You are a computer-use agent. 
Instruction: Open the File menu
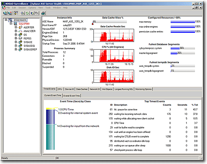point(8,8)
